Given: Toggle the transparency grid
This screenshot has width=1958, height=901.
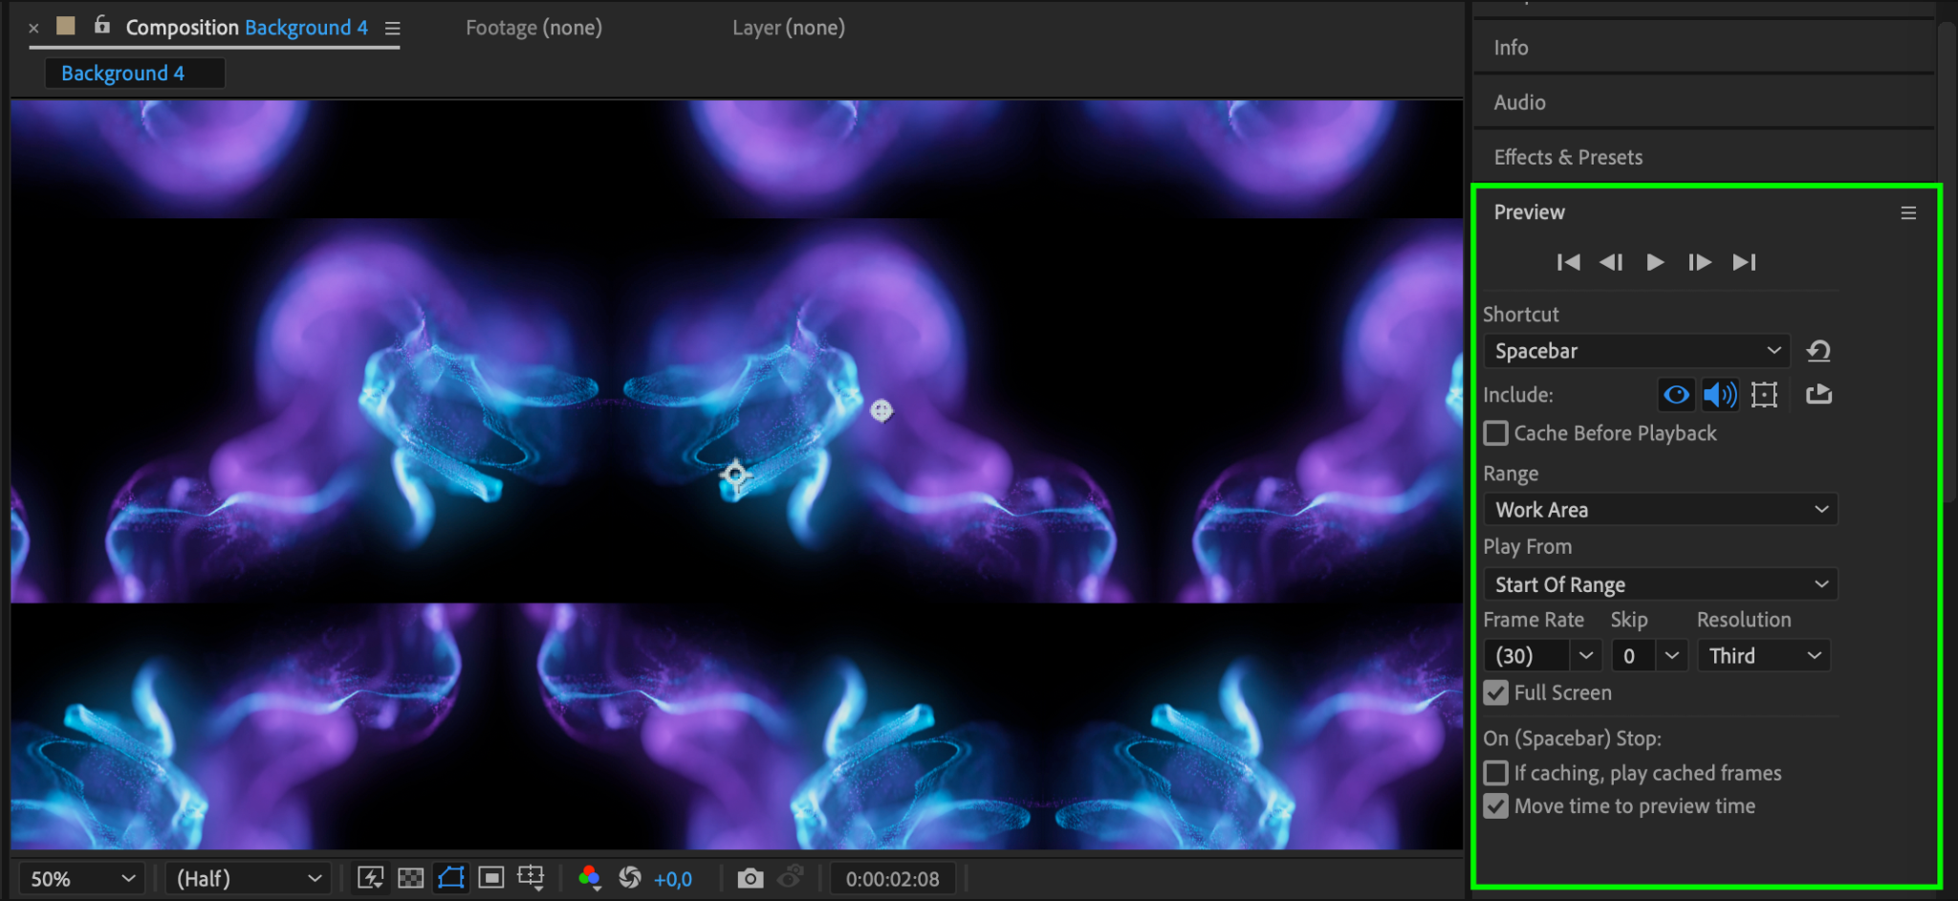Looking at the screenshot, I should [x=411, y=878].
